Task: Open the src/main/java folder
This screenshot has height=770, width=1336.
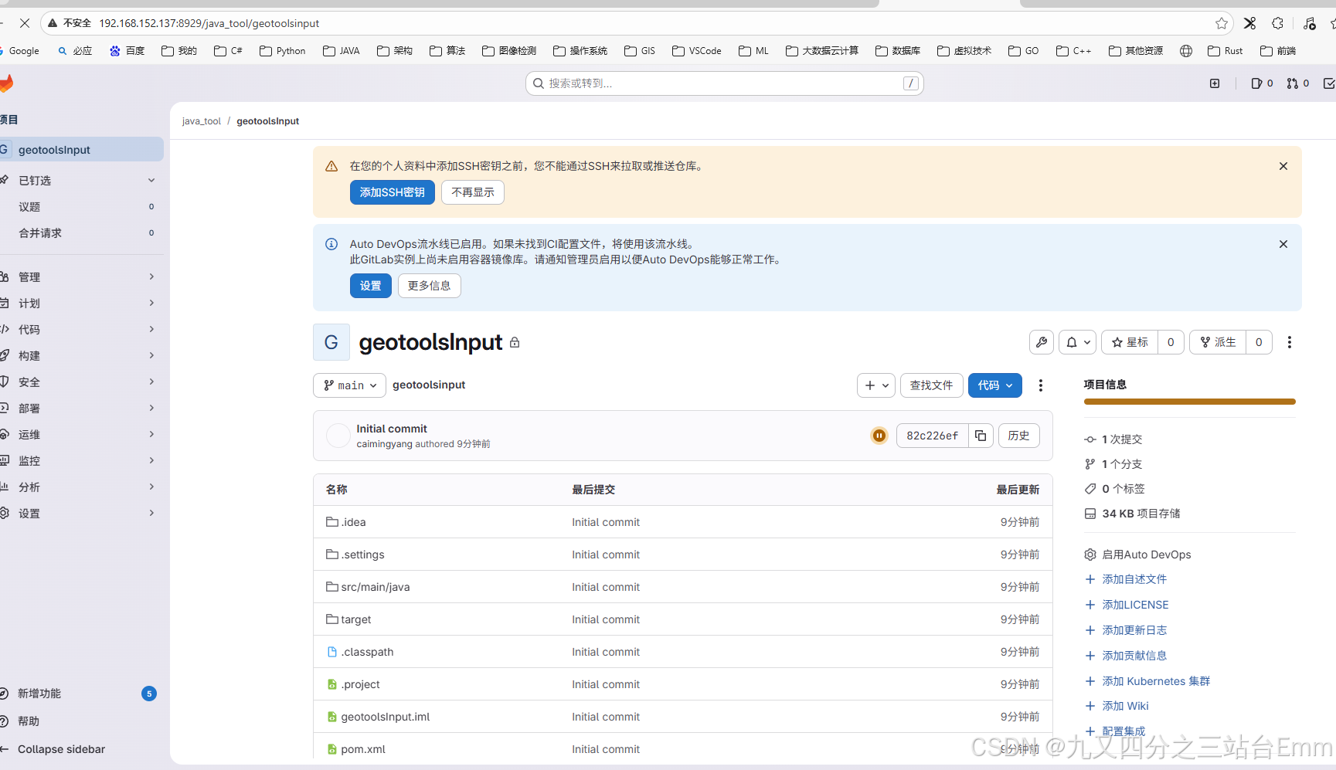Action: (x=376, y=587)
